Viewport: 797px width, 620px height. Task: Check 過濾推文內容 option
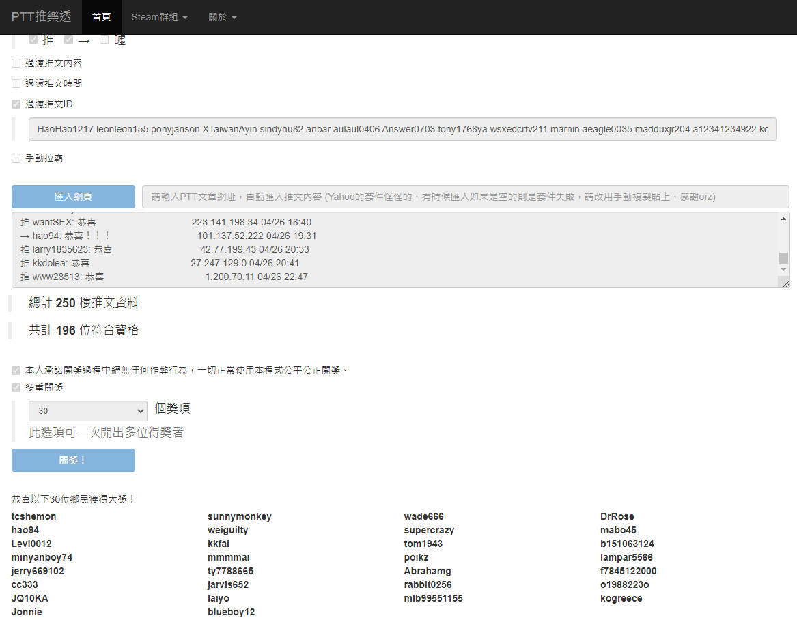[16, 63]
